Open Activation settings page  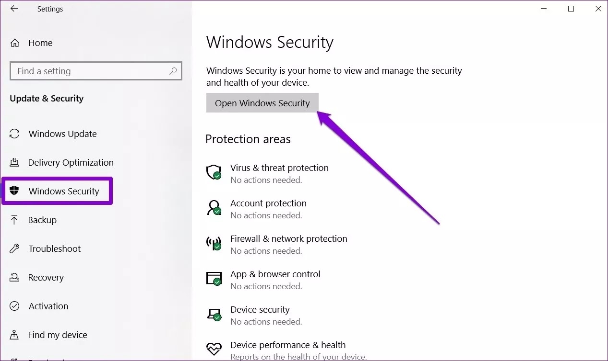click(48, 306)
